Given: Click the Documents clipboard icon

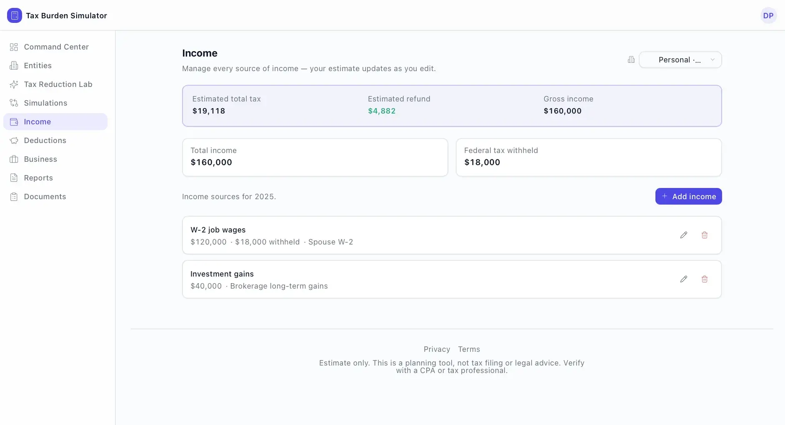Looking at the screenshot, I should (x=14, y=197).
